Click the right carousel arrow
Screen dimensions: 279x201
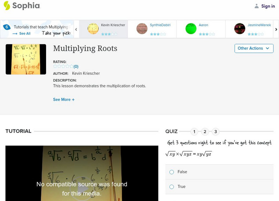[276, 30]
